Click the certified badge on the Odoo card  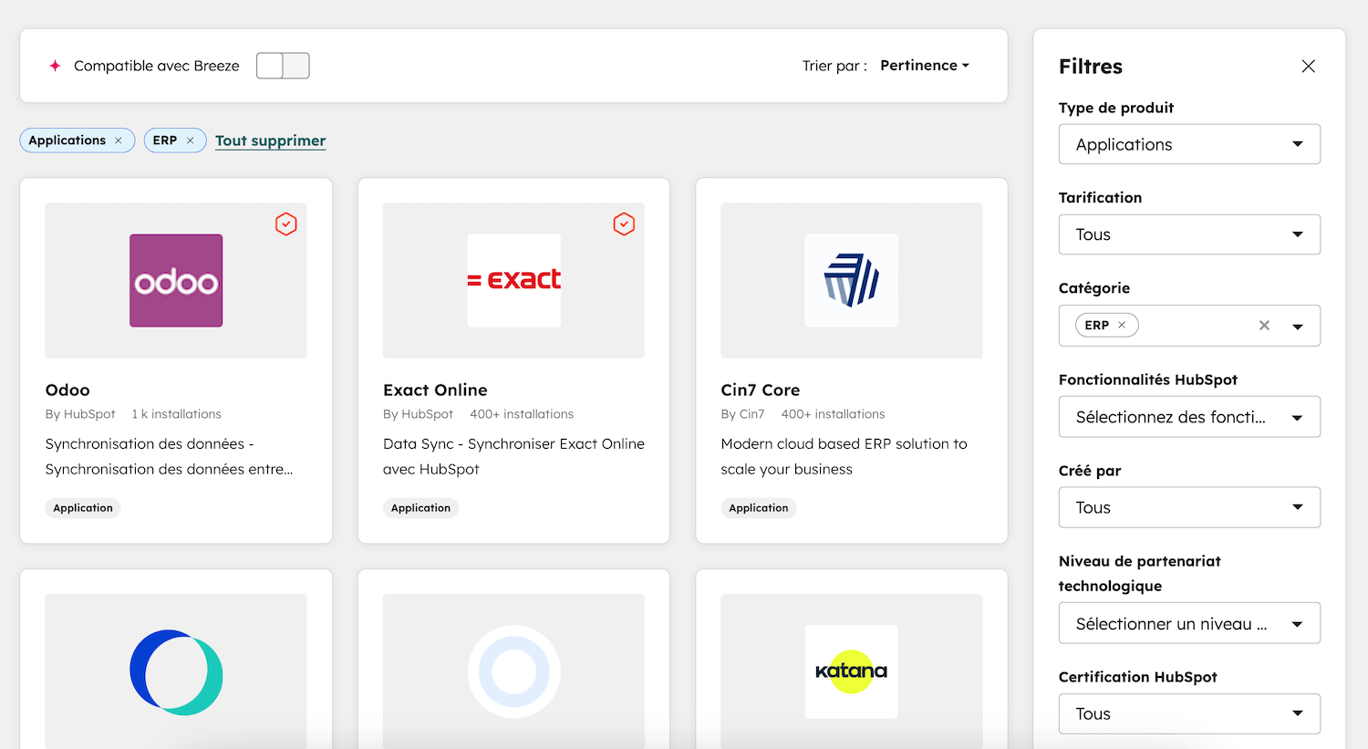(x=285, y=224)
